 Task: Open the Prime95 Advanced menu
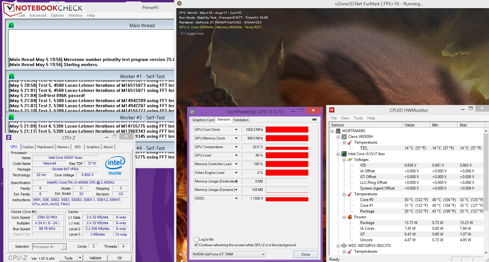click(38, 15)
